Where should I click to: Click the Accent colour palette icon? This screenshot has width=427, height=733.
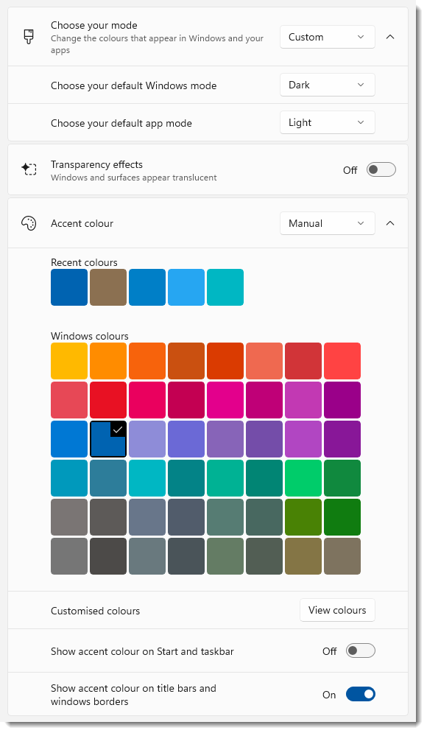[29, 223]
